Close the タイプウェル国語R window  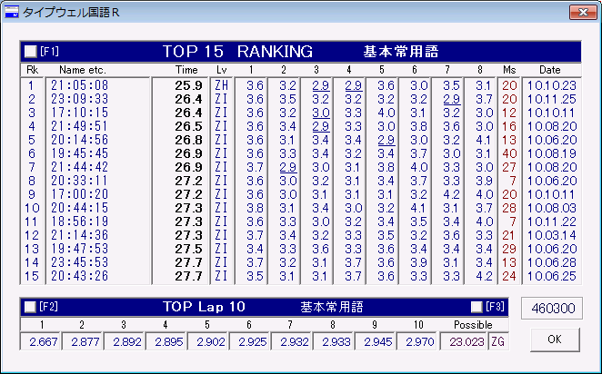(583, 13)
